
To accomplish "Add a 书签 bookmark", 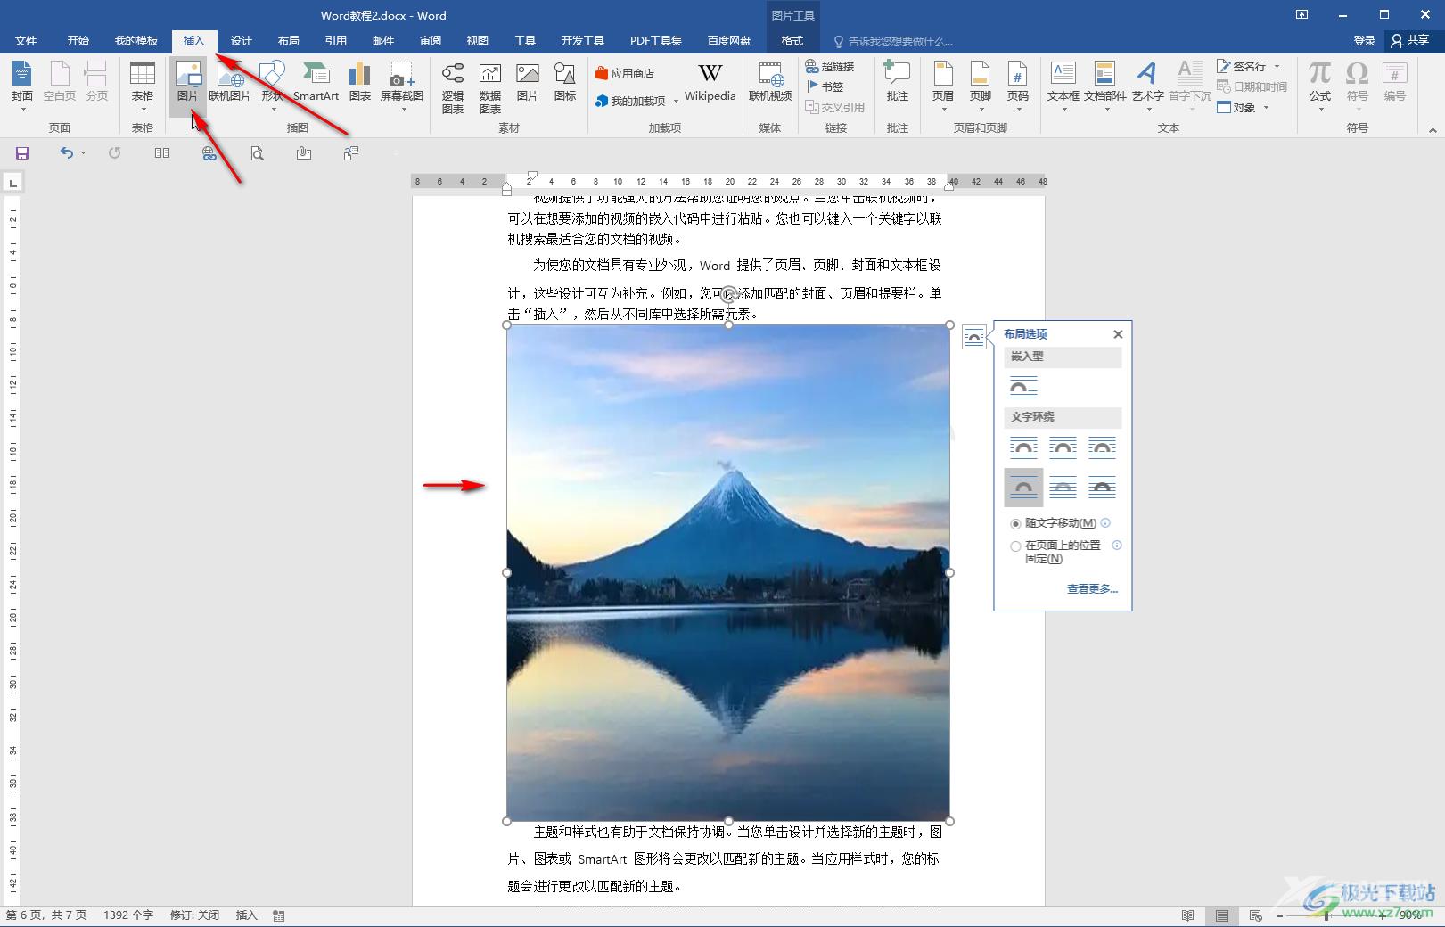I will click(x=825, y=86).
